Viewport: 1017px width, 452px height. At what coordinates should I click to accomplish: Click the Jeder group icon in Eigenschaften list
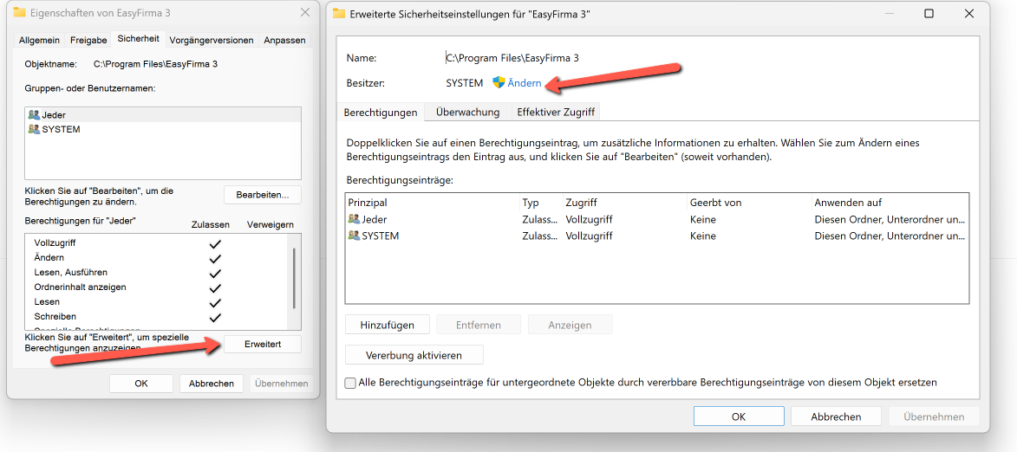34,114
